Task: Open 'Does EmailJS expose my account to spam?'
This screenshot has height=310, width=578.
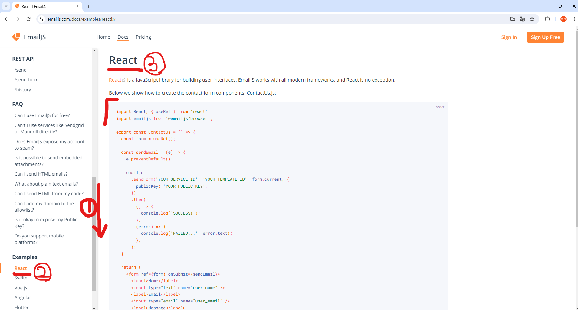Action: 49,145
